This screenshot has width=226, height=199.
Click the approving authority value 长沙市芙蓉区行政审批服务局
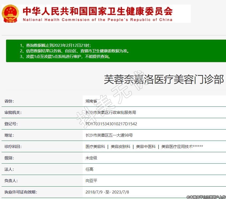click(x=111, y=112)
